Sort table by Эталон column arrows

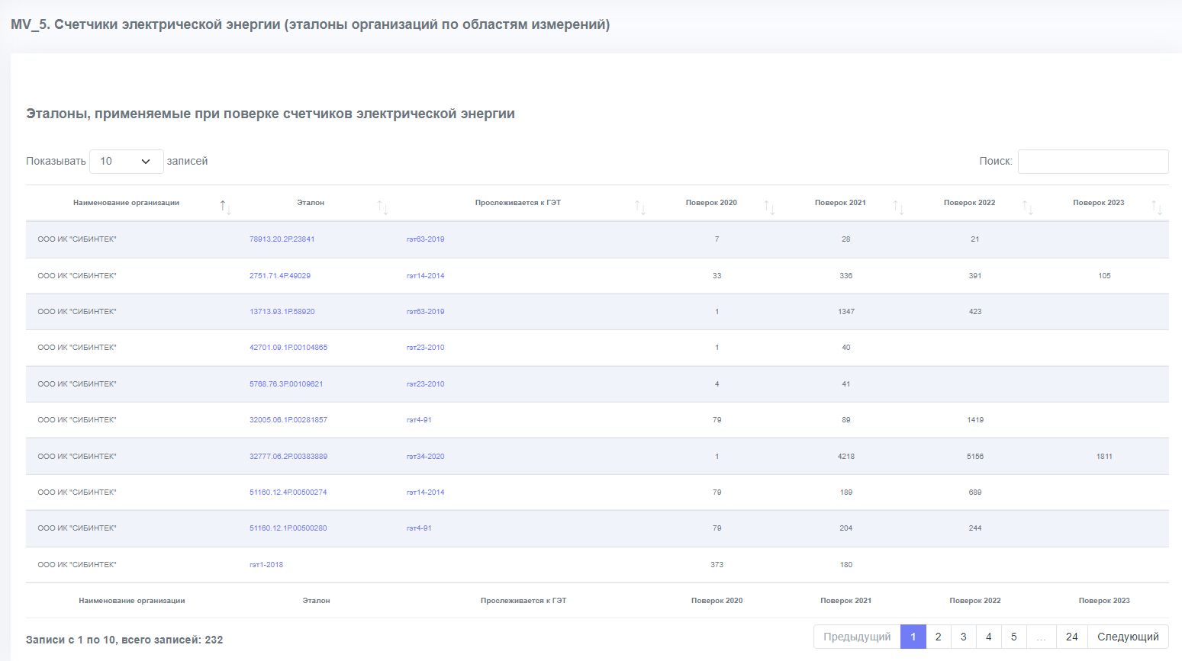click(383, 207)
